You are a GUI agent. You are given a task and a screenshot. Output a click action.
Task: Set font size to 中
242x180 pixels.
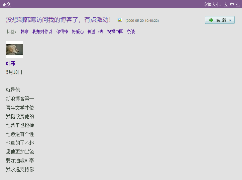[232, 4]
